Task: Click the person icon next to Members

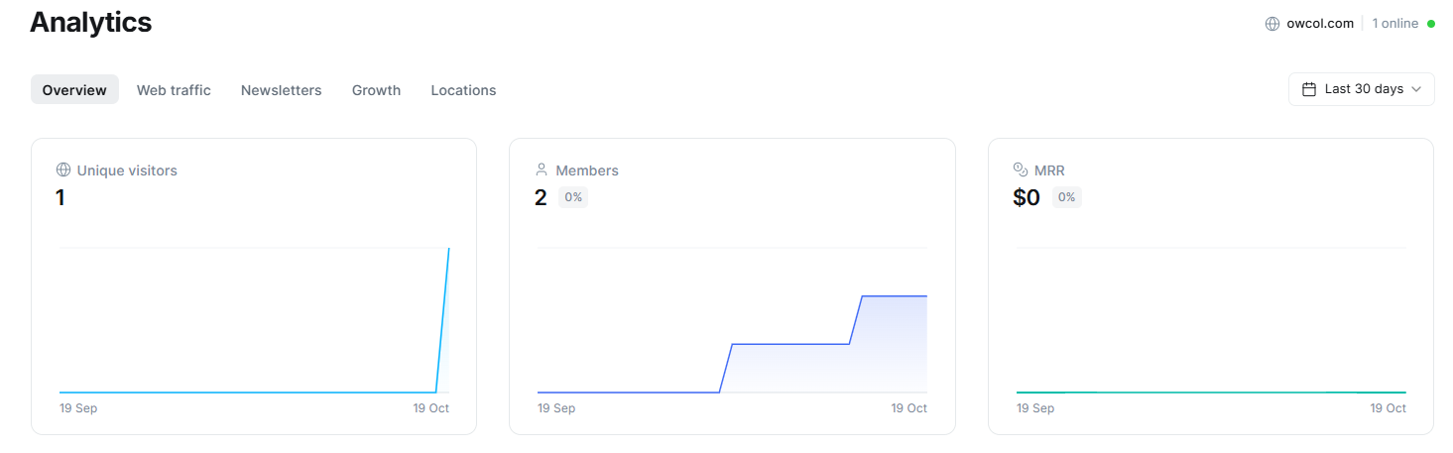Action: (542, 170)
